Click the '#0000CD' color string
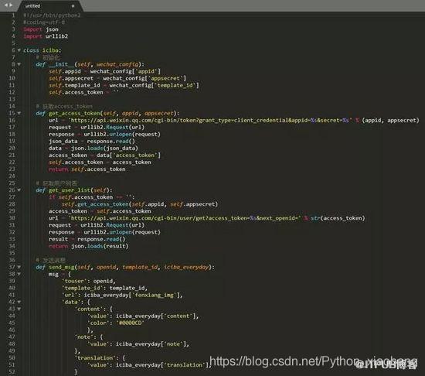 130,323
